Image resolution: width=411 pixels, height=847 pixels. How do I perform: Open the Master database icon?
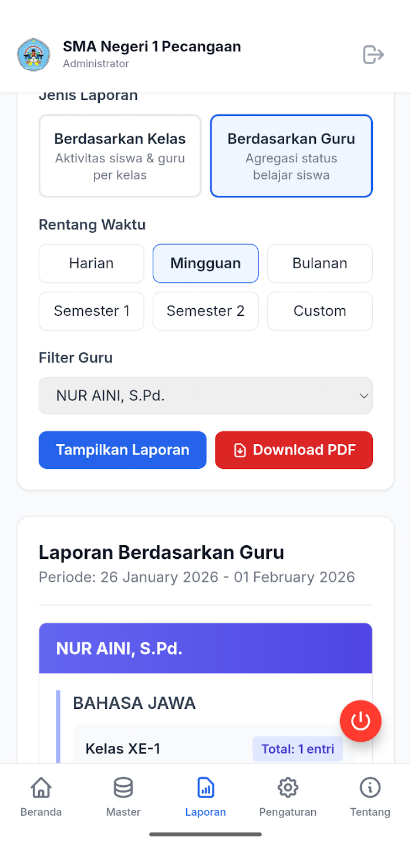click(x=123, y=787)
